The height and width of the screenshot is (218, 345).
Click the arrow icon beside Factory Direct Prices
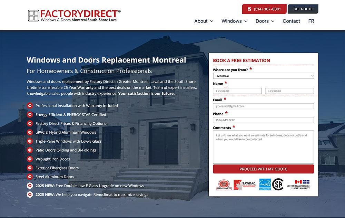click(x=30, y=123)
